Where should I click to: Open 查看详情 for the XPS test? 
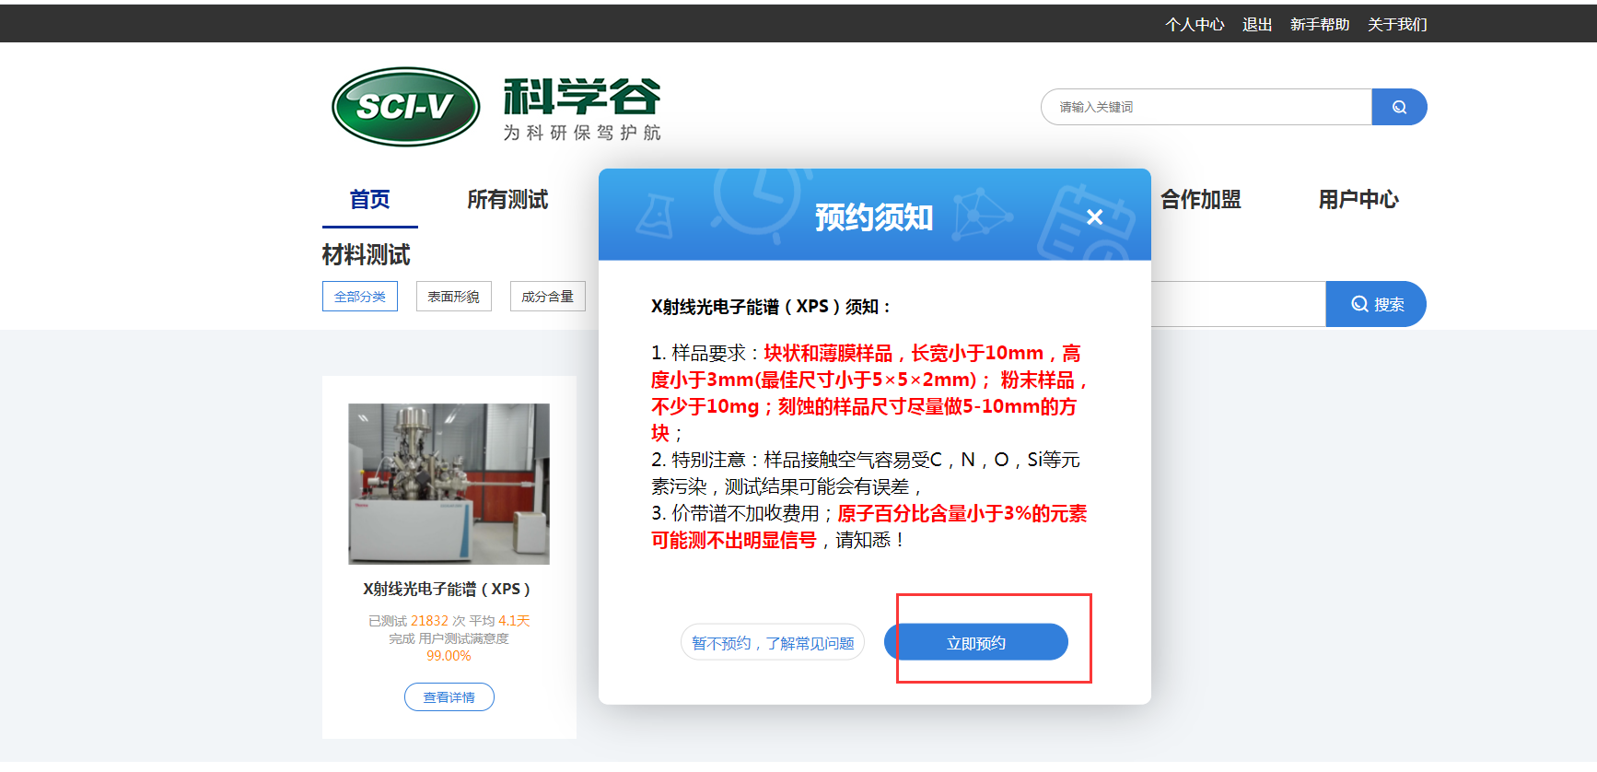click(x=449, y=697)
